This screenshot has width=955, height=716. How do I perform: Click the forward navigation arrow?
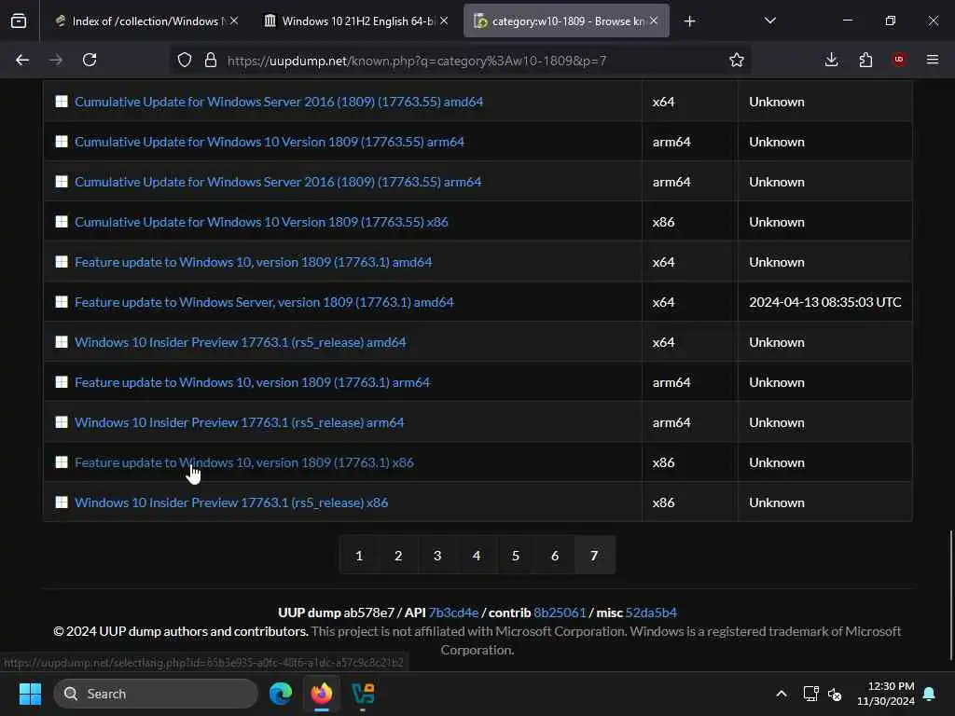[x=56, y=60]
